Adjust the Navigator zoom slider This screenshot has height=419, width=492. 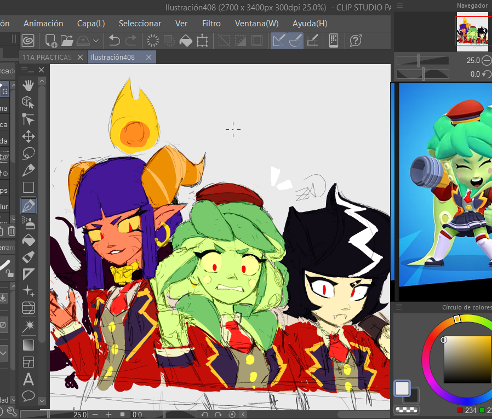coord(422,60)
